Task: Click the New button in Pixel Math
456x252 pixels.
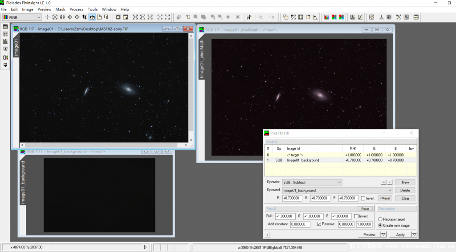Action: coord(405,182)
